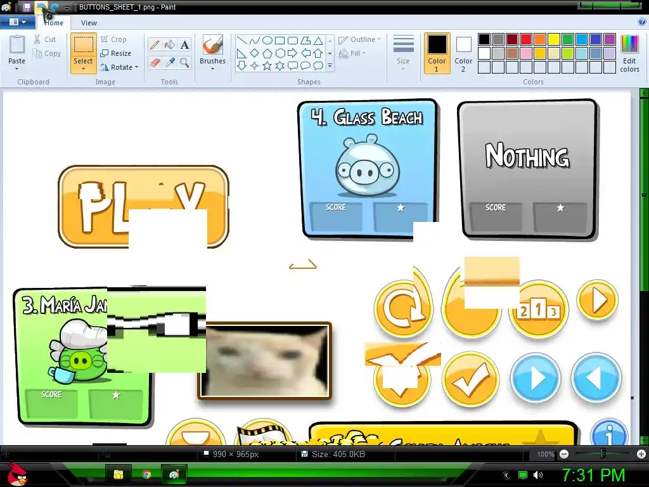Choose the Triangle shape
This screenshot has height=487, width=649.
tap(318, 41)
